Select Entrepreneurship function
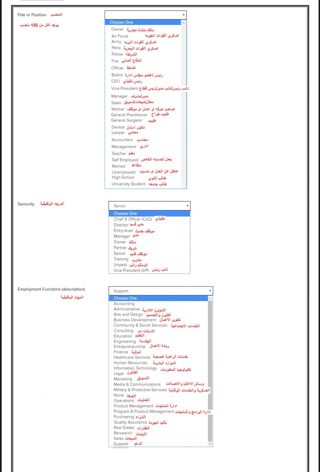 (x=129, y=347)
